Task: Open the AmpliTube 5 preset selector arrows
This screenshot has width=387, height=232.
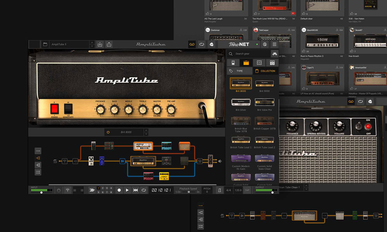Action: [x=92, y=44]
